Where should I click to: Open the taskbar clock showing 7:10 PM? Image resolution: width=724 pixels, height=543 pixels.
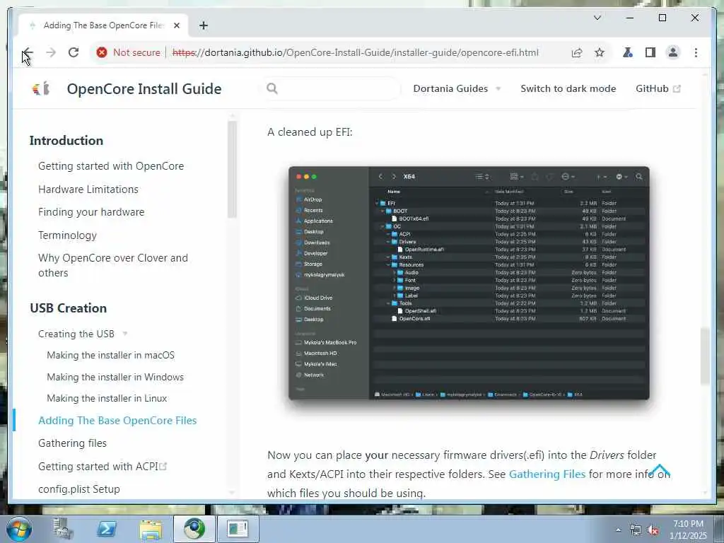(x=688, y=530)
